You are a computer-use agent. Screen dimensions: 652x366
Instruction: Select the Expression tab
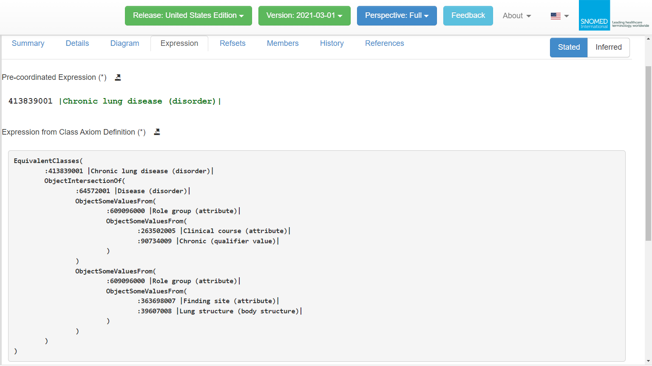pyautogui.click(x=179, y=43)
